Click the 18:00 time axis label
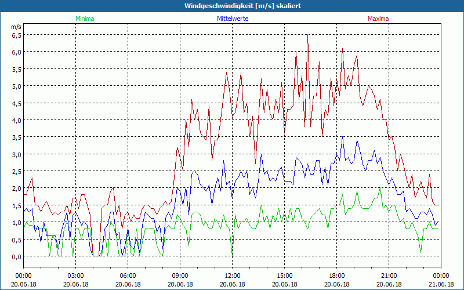This screenshot has height=290, width=464. click(x=337, y=276)
